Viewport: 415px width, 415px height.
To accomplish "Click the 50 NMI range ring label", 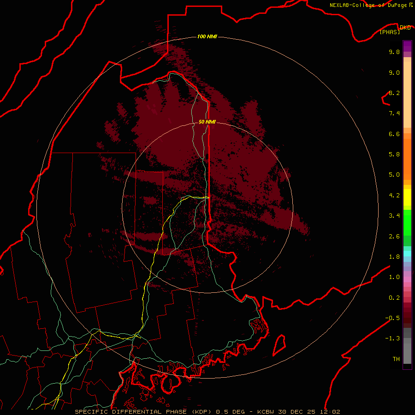I will point(207,122).
